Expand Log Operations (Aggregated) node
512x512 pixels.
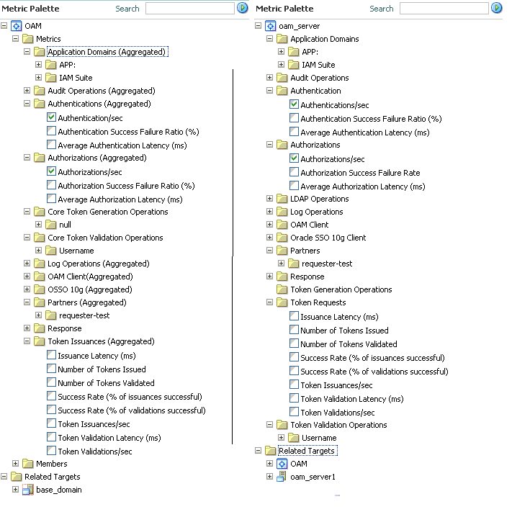point(27,263)
